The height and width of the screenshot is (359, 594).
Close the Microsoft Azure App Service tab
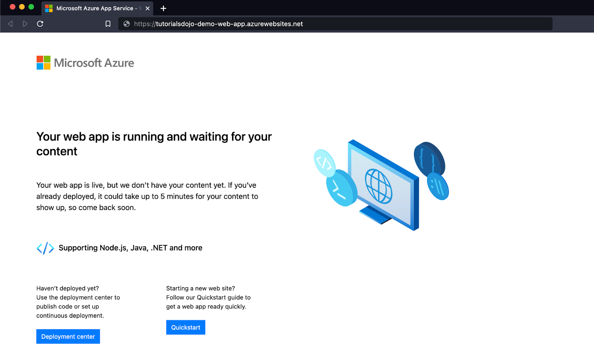click(x=147, y=8)
